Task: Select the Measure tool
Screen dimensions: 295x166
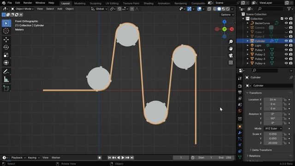Action: click(x=6, y=79)
